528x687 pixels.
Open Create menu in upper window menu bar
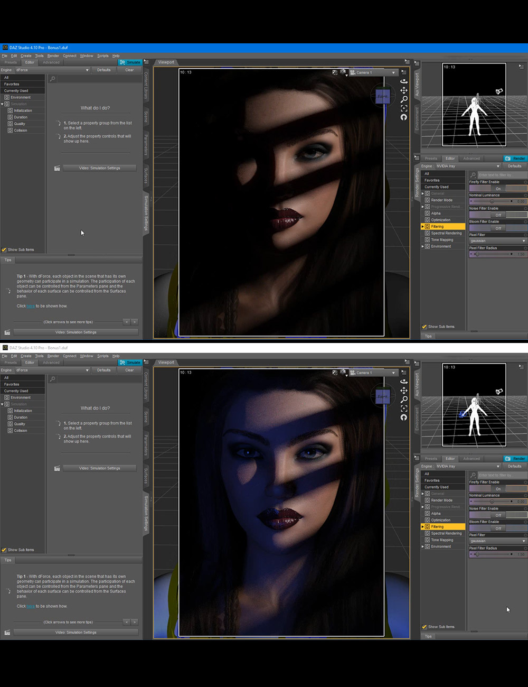click(26, 56)
